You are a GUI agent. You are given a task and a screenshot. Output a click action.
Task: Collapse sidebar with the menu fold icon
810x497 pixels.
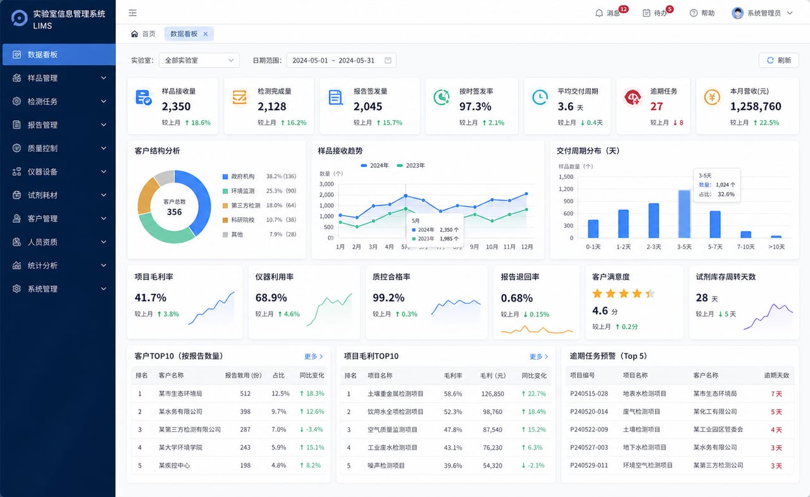(132, 13)
